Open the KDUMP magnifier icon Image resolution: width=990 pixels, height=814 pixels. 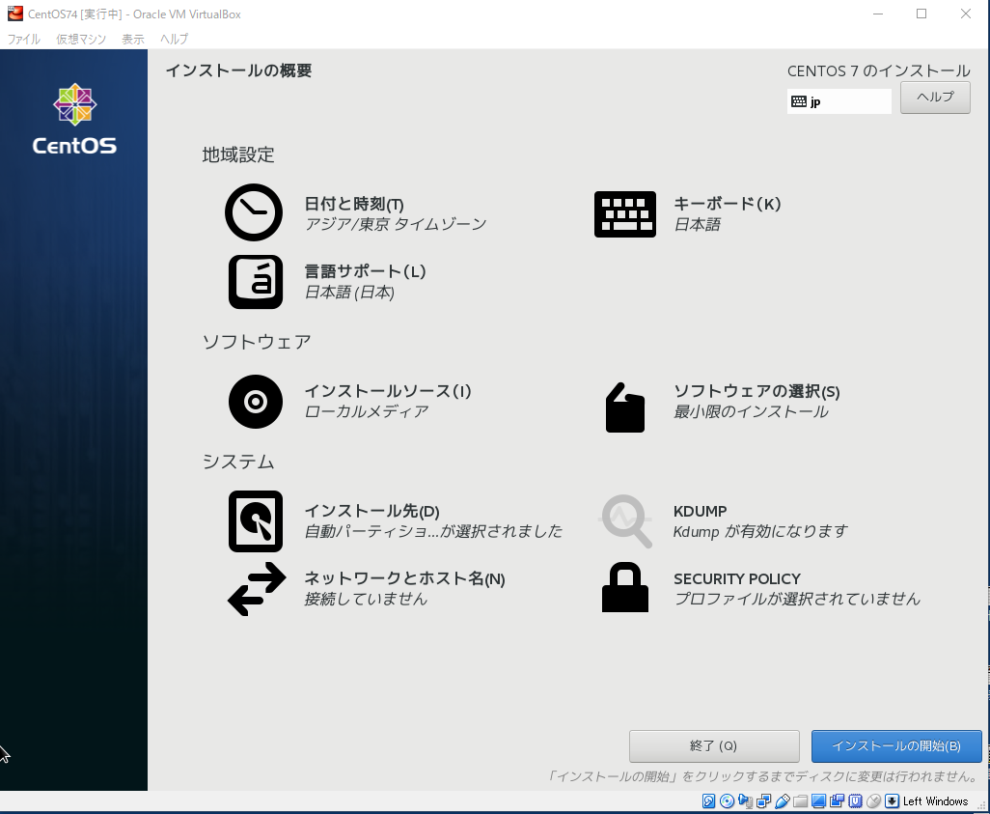[x=625, y=521]
